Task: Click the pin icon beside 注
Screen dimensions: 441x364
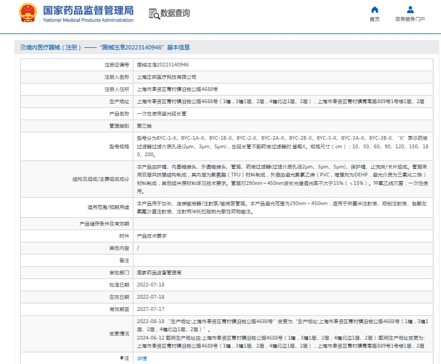Action: coord(122,358)
